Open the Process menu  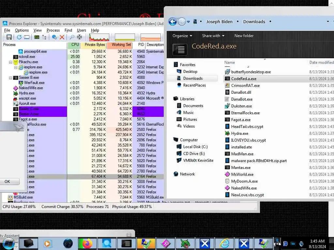point(53,30)
